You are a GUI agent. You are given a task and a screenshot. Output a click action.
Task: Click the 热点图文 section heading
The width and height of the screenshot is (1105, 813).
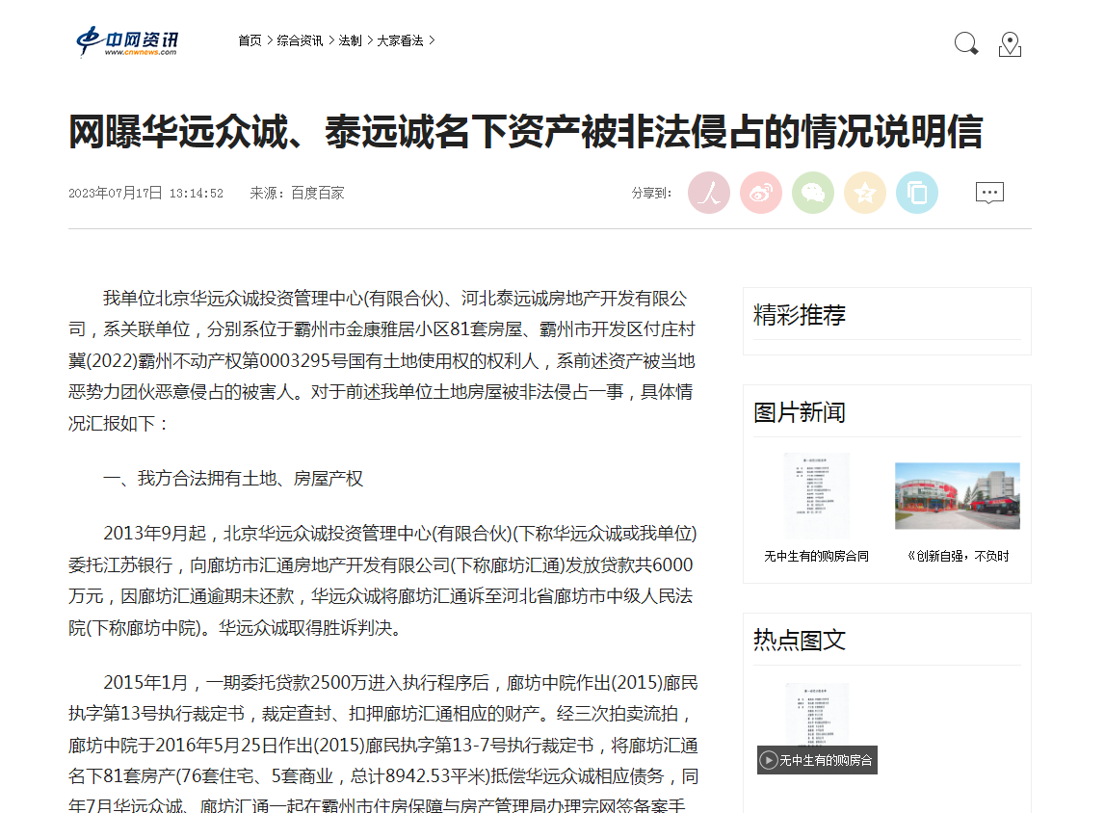point(800,640)
